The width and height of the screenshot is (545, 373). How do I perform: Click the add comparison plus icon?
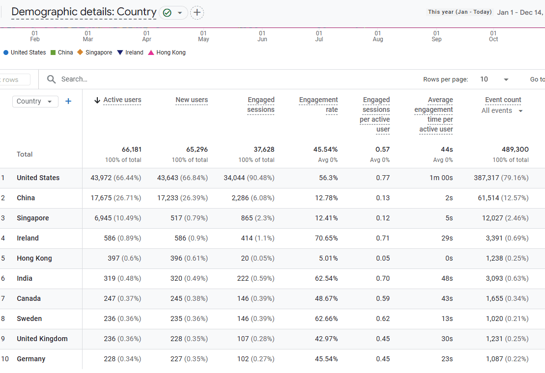point(197,13)
